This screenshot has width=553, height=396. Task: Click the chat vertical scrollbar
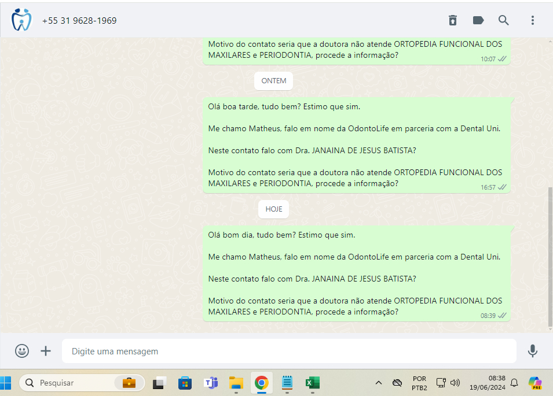[551, 257]
